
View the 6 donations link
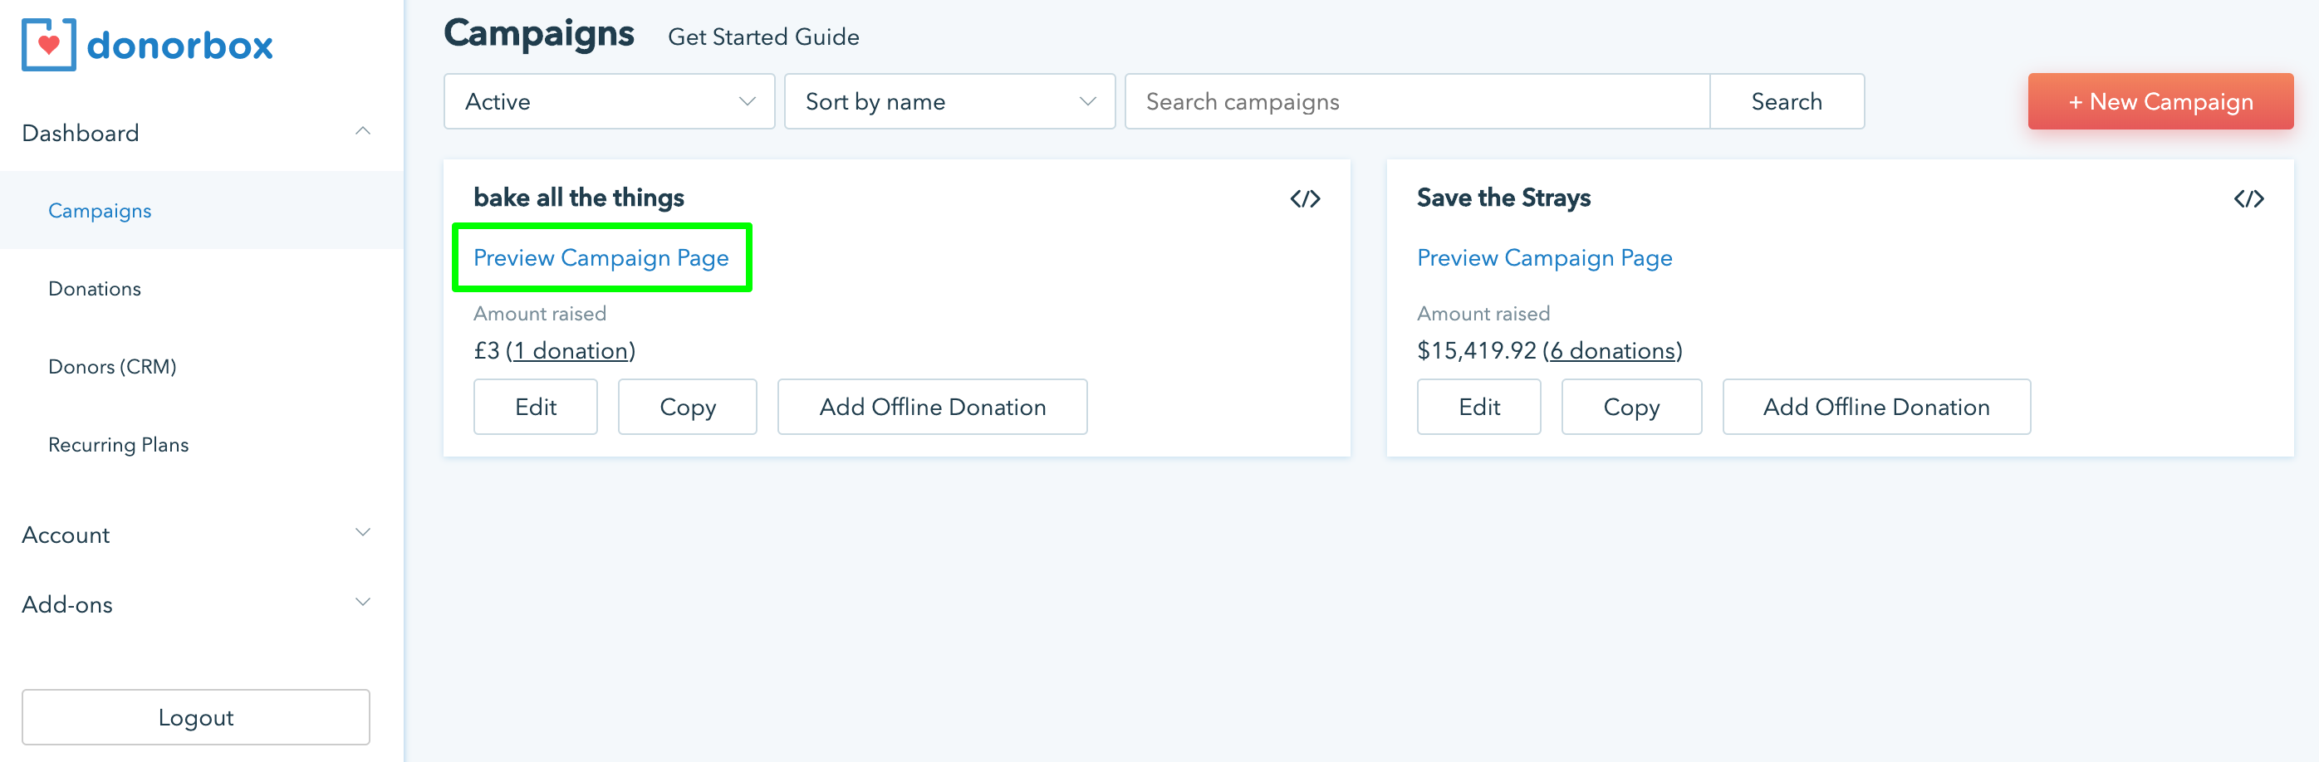coord(1612,351)
